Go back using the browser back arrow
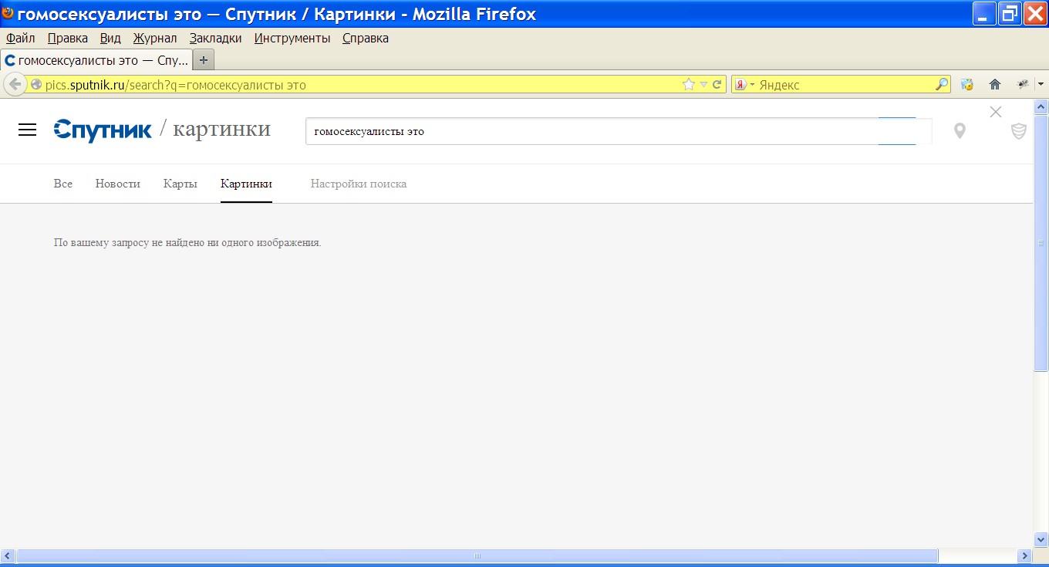Image resolution: width=1049 pixels, height=567 pixels. (15, 85)
